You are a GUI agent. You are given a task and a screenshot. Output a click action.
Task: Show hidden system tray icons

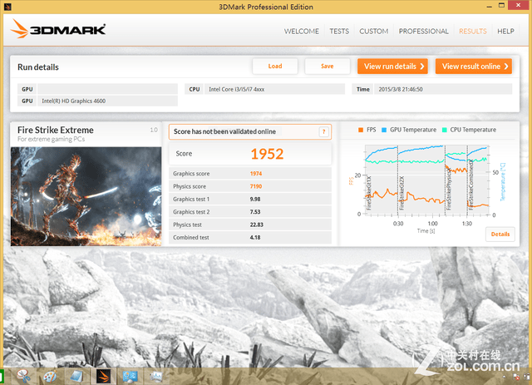504,377
